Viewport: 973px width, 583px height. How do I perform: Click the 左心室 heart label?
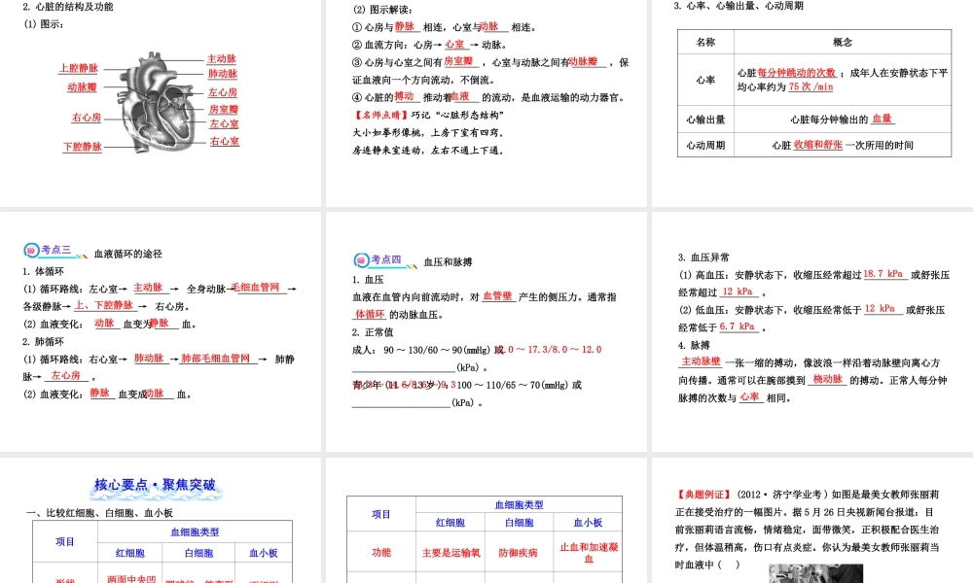[x=224, y=124]
